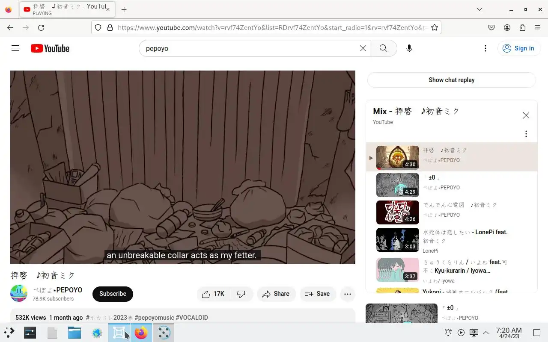Save the video to a playlist

[x=317, y=294]
